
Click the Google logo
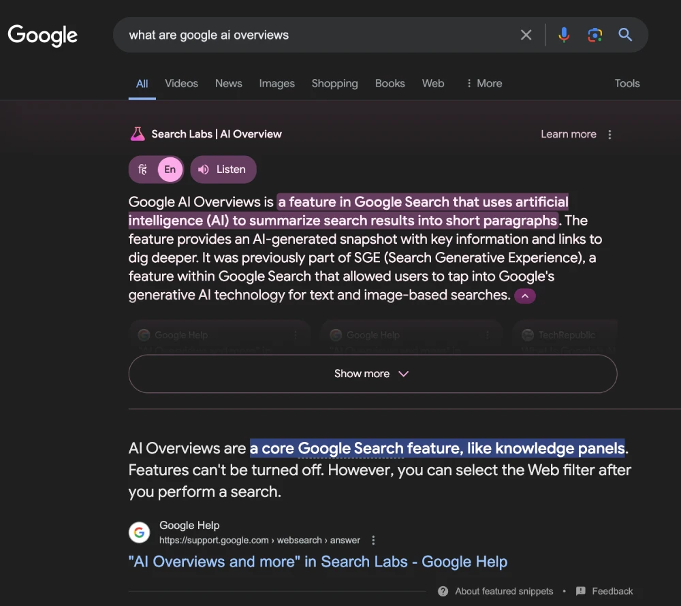42,35
